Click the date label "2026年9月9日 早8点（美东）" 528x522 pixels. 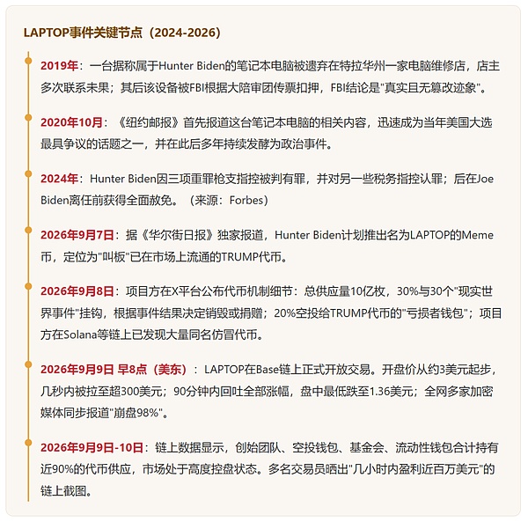click(114, 370)
